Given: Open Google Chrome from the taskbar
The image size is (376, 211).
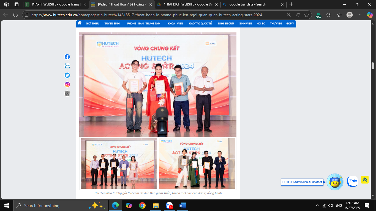Looking at the screenshot, I should 142,206.
